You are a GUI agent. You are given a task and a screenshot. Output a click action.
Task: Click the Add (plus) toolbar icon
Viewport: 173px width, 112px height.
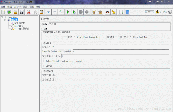[x=48, y=12]
